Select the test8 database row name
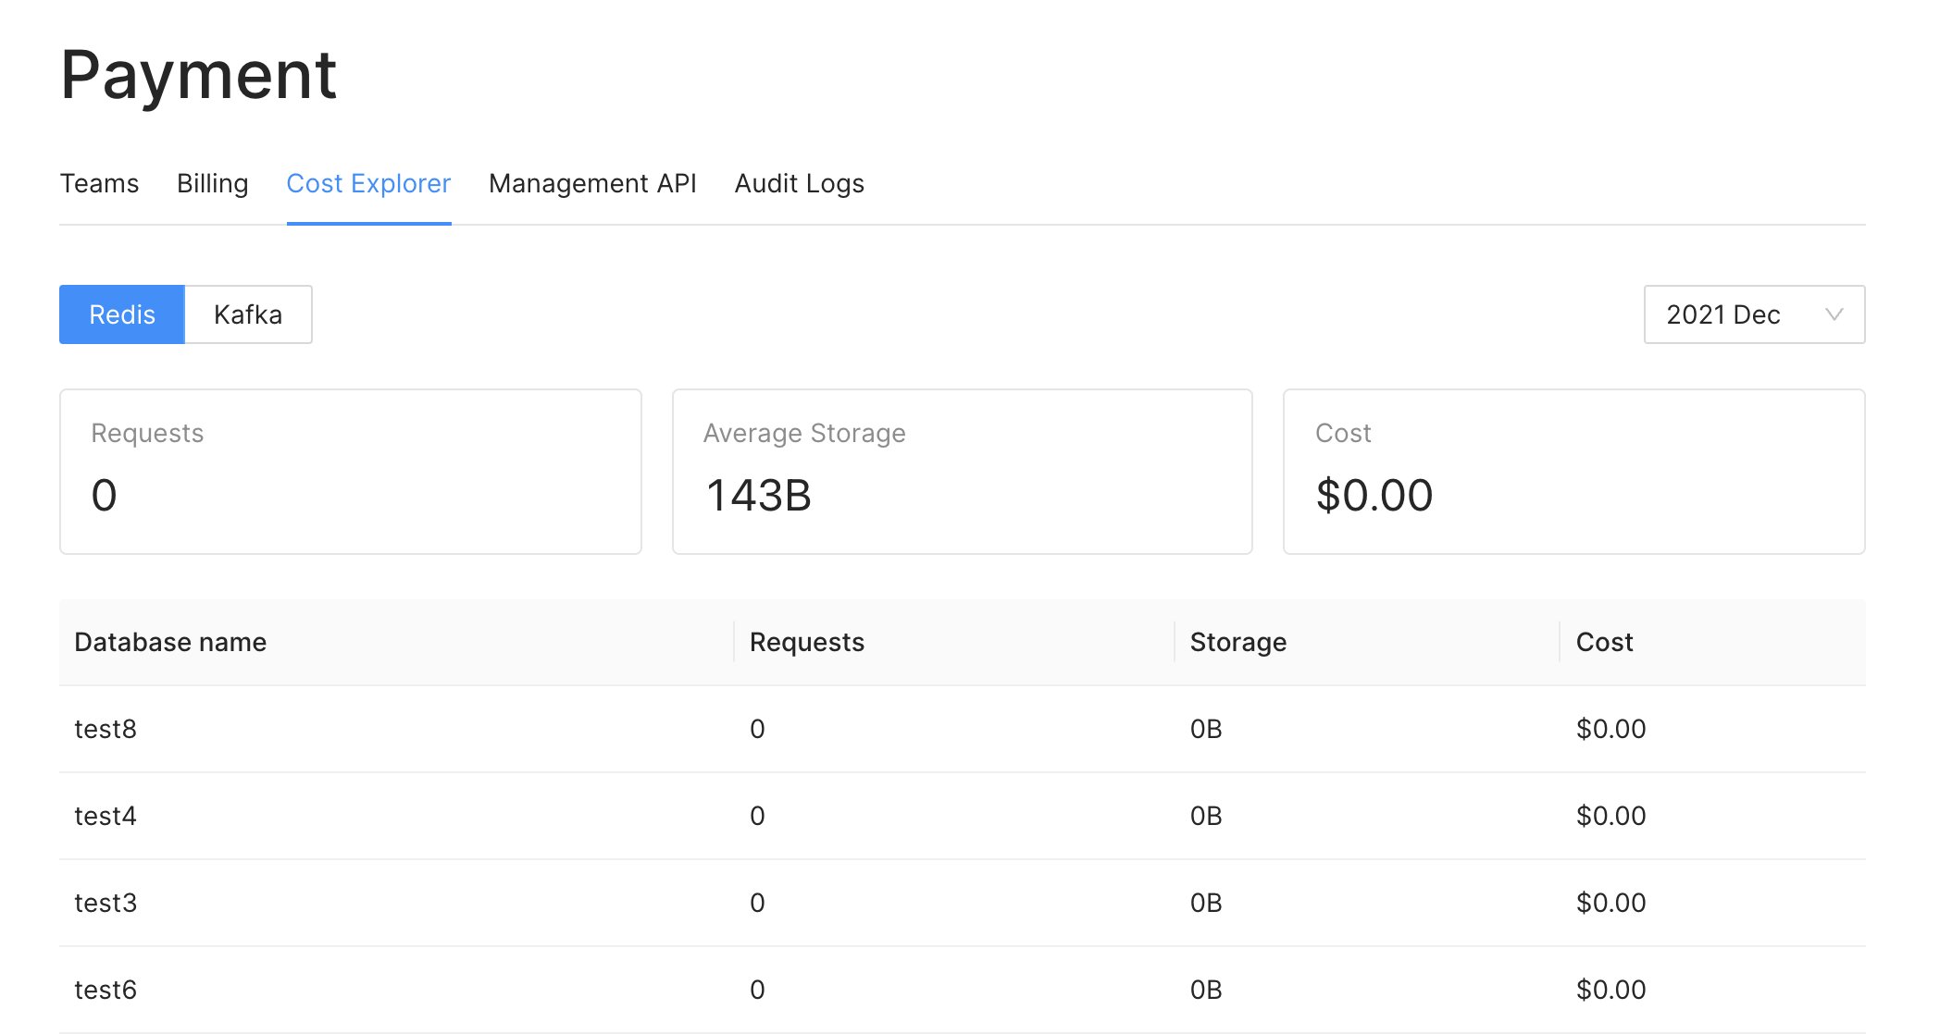1940x1034 pixels. click(x=106, y=729)
